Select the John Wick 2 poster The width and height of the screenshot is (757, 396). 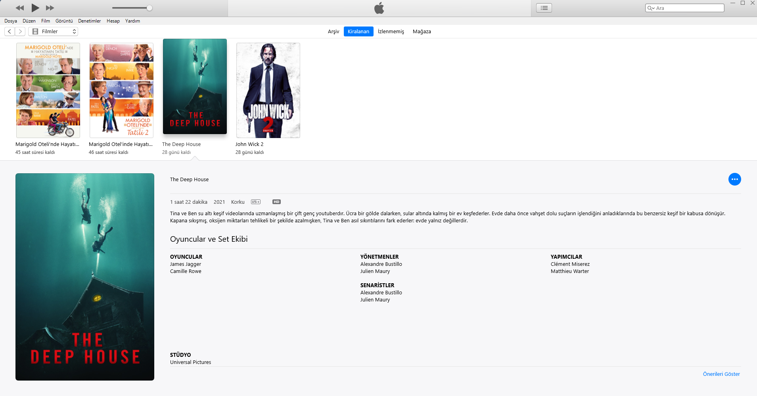pos(268,90)
